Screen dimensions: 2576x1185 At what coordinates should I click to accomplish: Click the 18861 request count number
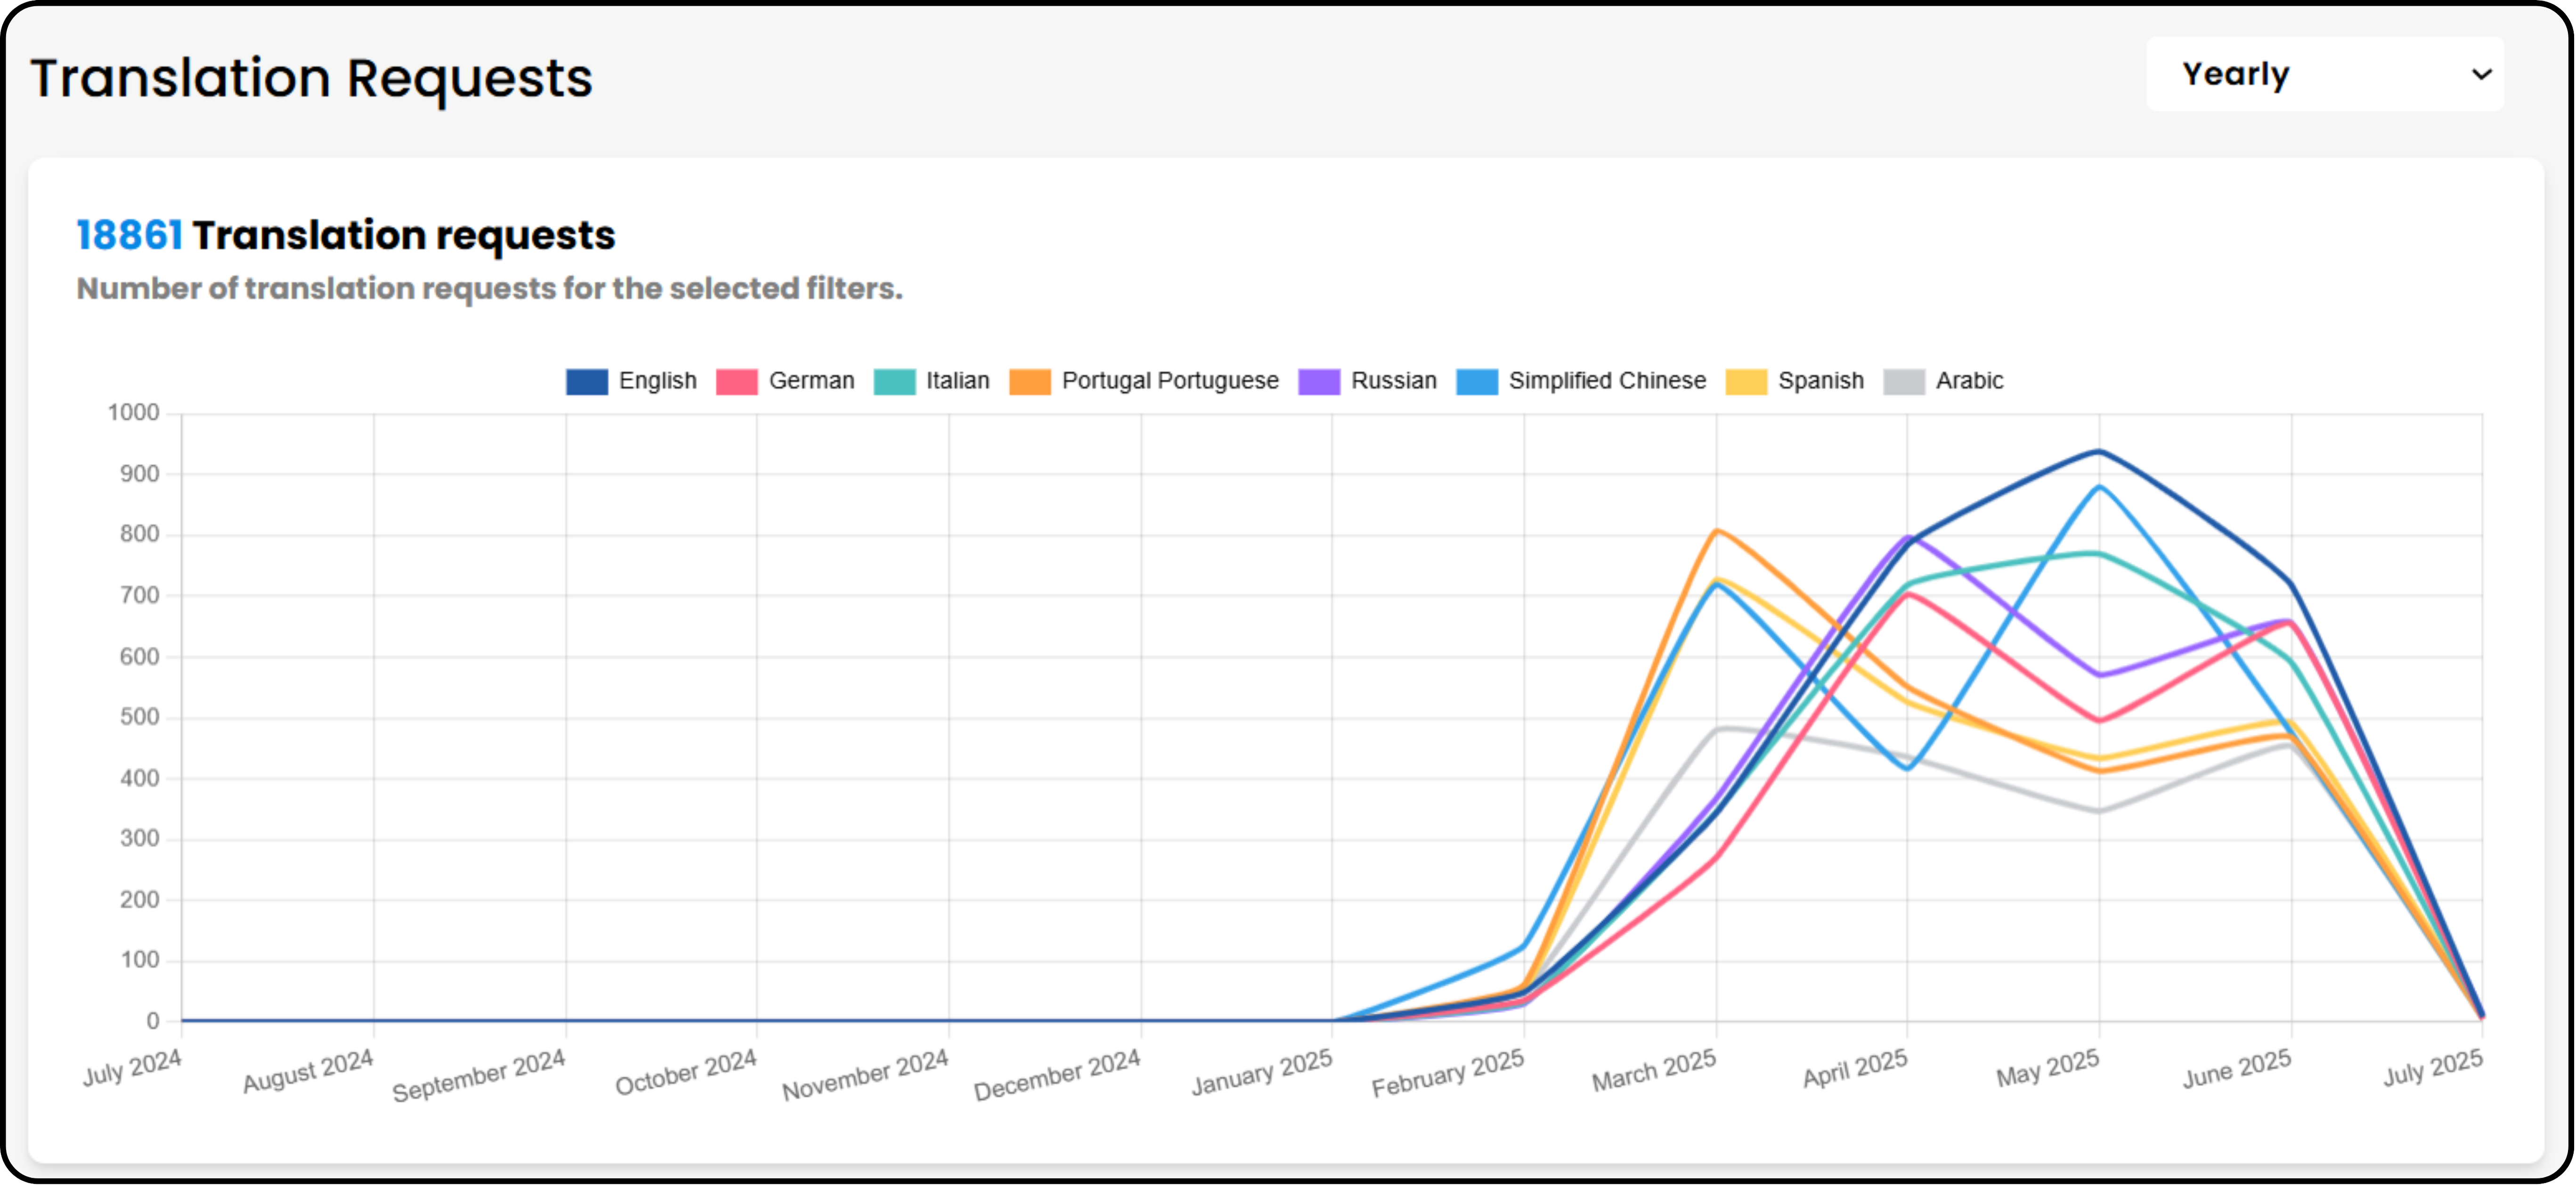130,236
